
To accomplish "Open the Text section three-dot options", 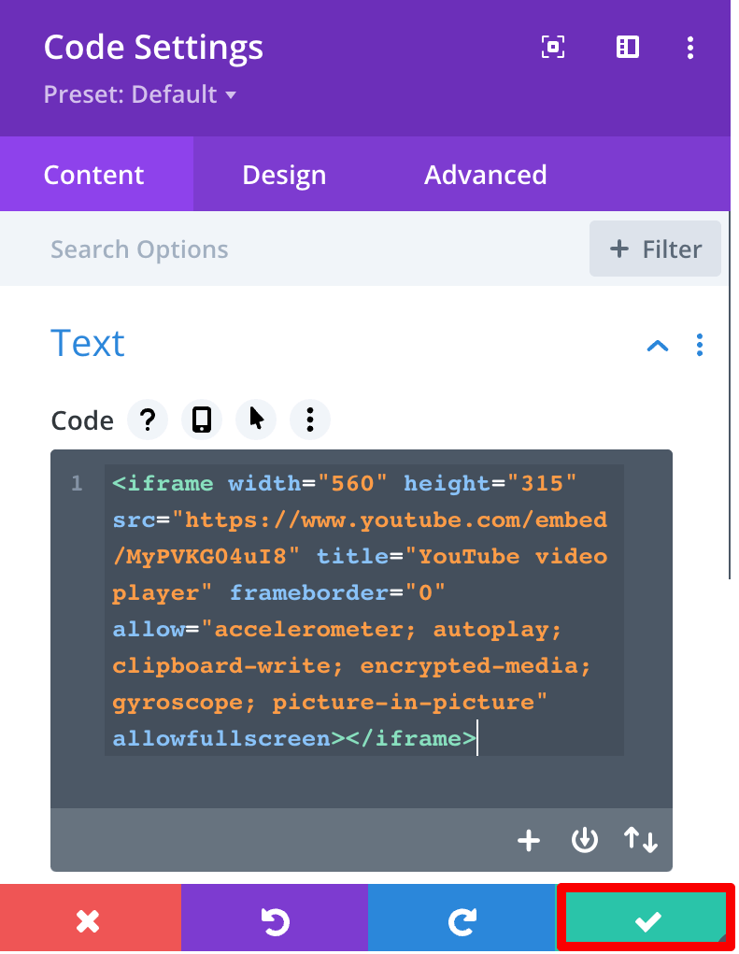I will (x=700, y=346).
